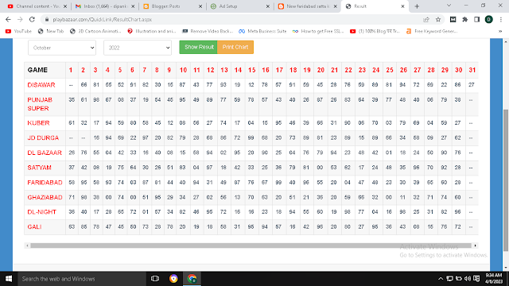Screen dimensions: 509x286
Task: Open the 2022 year dropdown
Action: pyautogui.click(x=138, y=48)
